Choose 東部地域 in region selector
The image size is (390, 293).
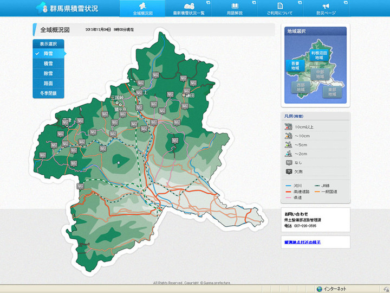click(x=332, y=92)
